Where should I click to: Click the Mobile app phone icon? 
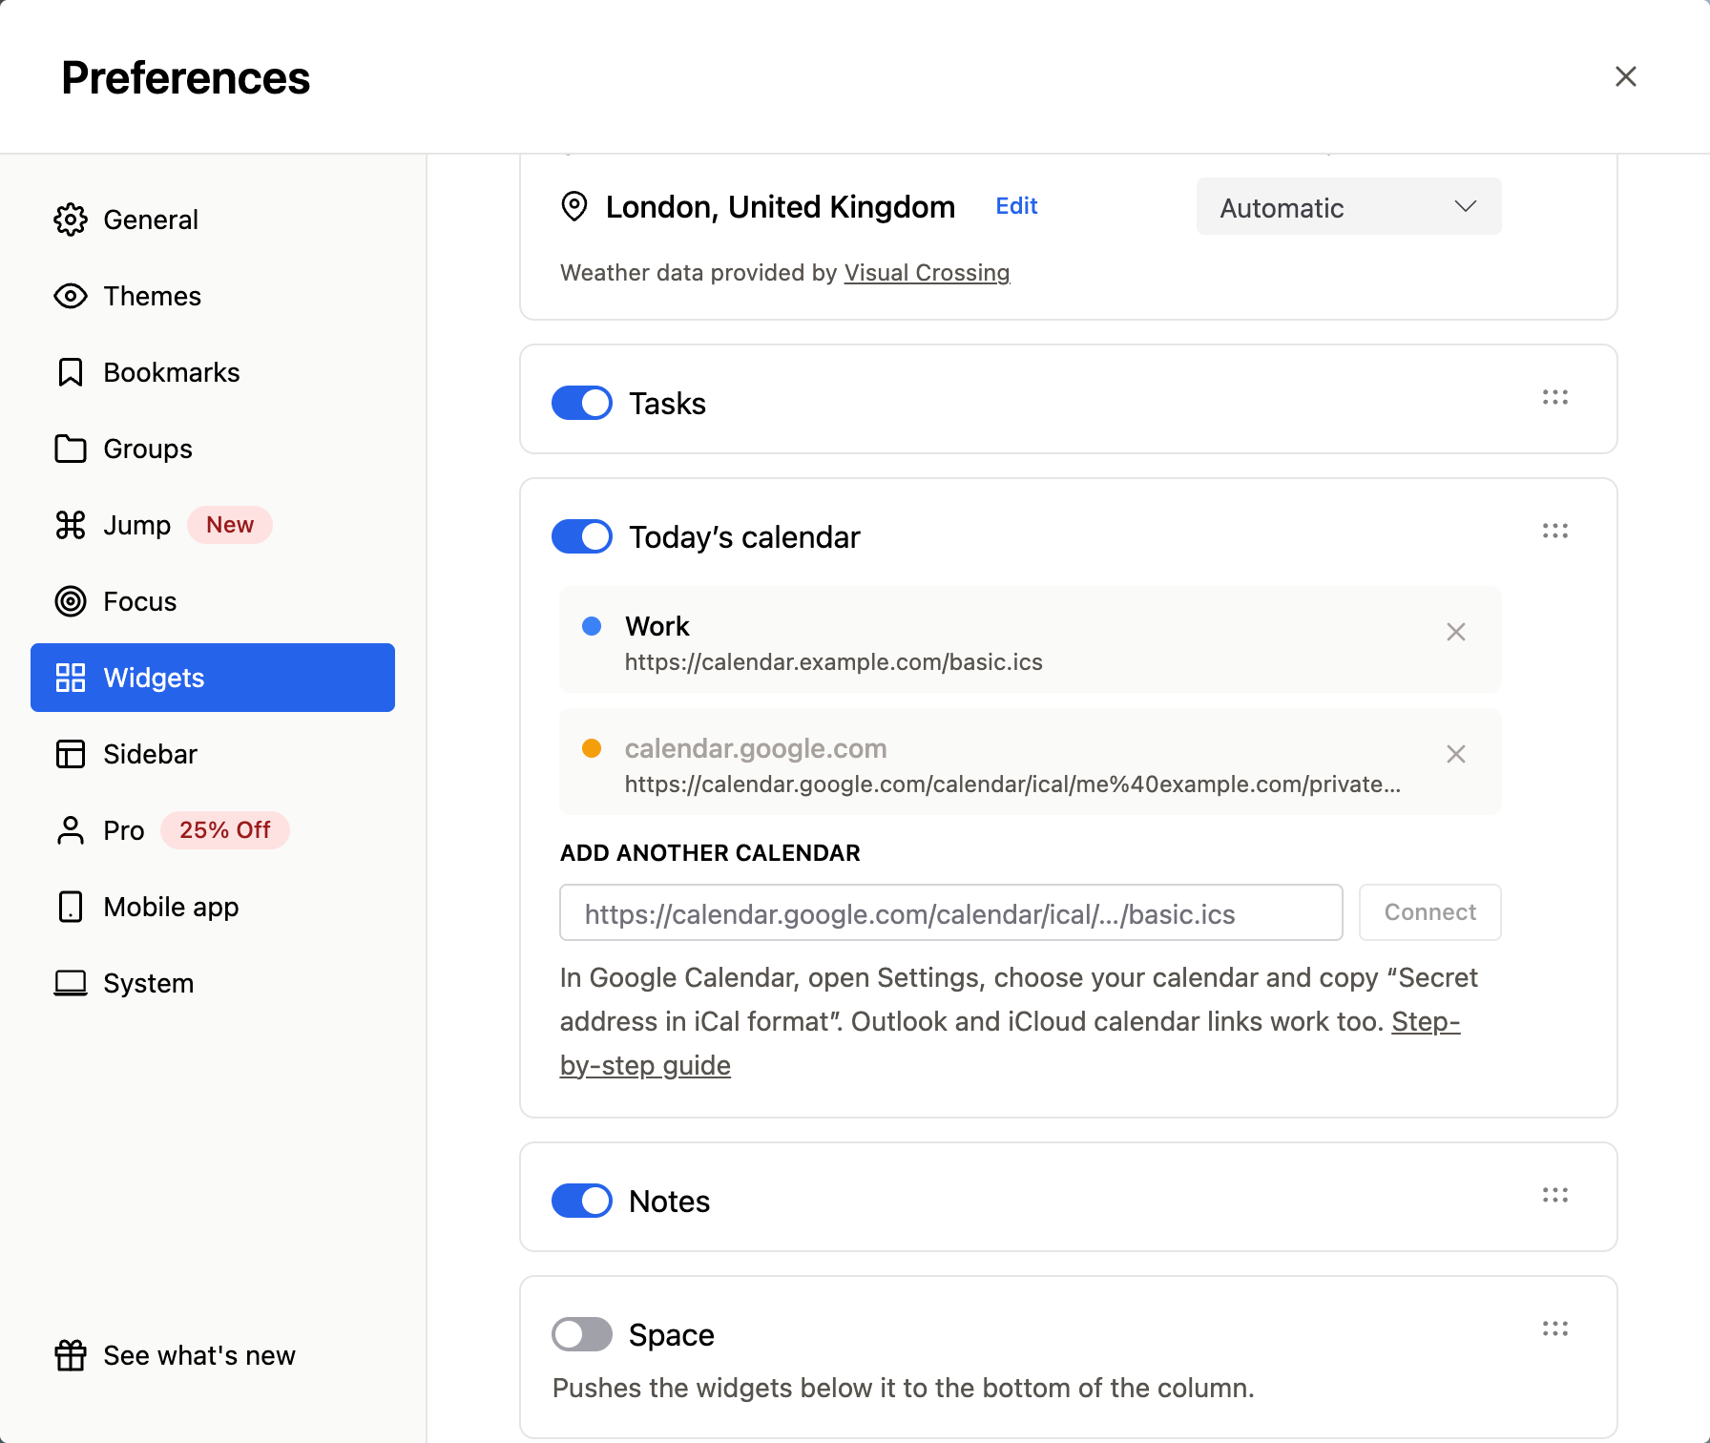[71, 907]
